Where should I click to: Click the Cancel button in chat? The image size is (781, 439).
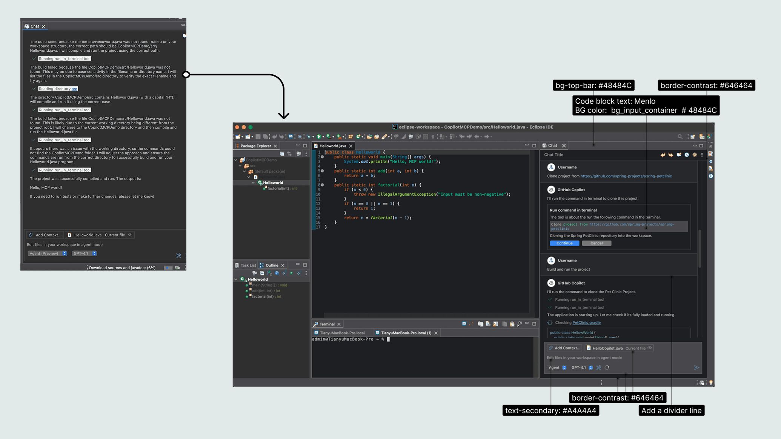coord(597,243)
